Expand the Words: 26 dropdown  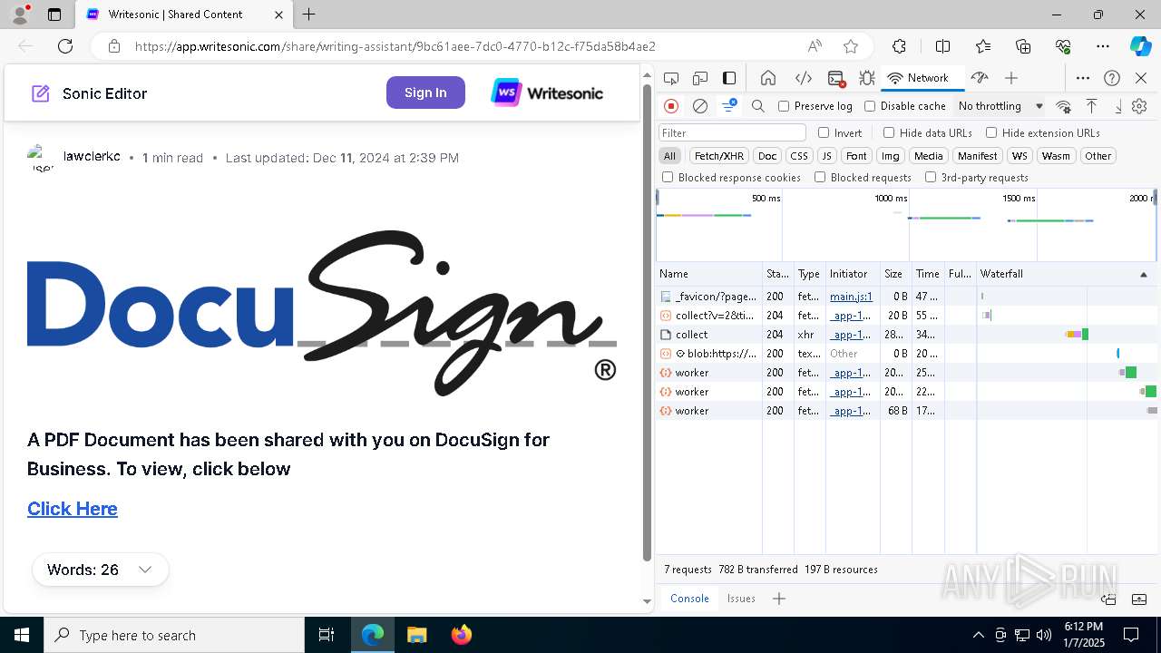[100, 570]
